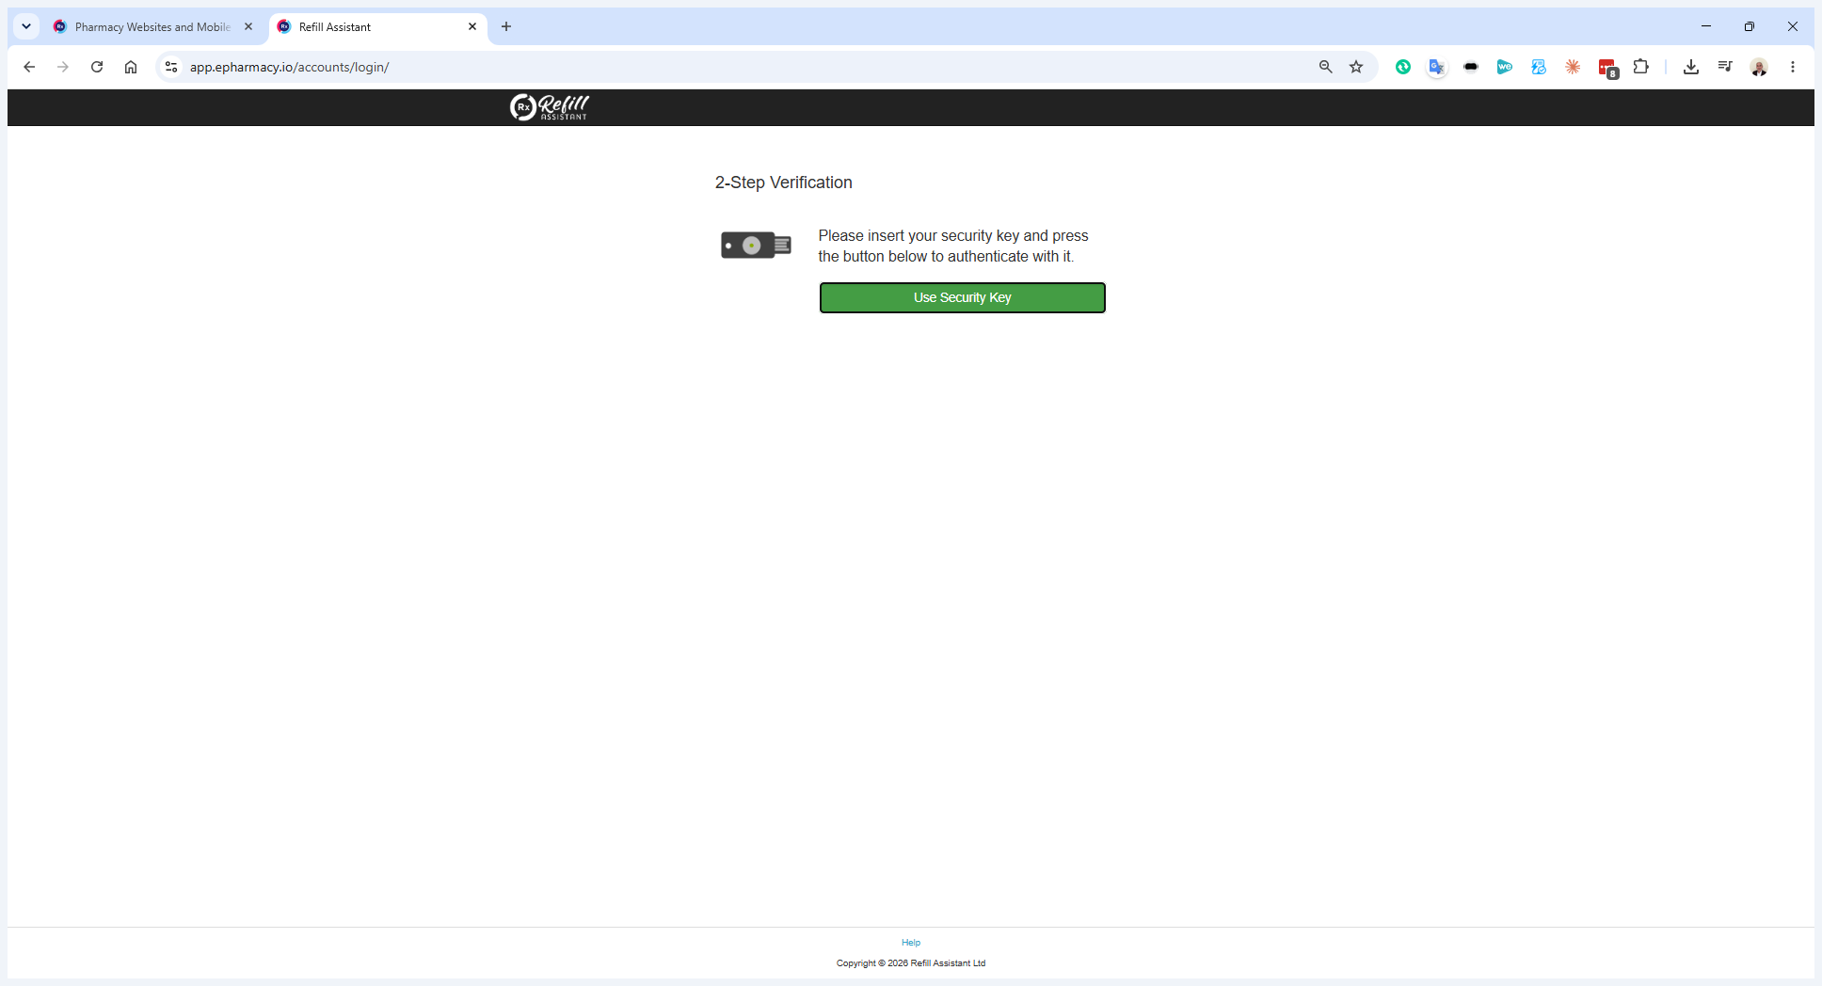Click the Use Security Key button

point(962,297)
